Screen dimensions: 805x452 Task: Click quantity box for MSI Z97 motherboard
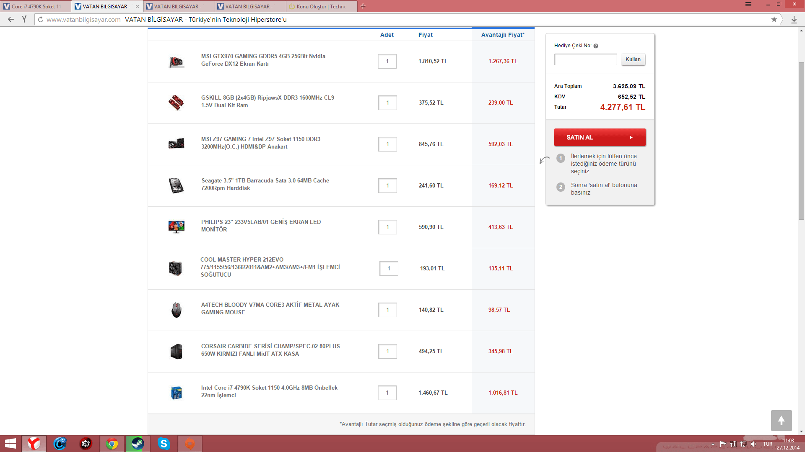[387, 144]
